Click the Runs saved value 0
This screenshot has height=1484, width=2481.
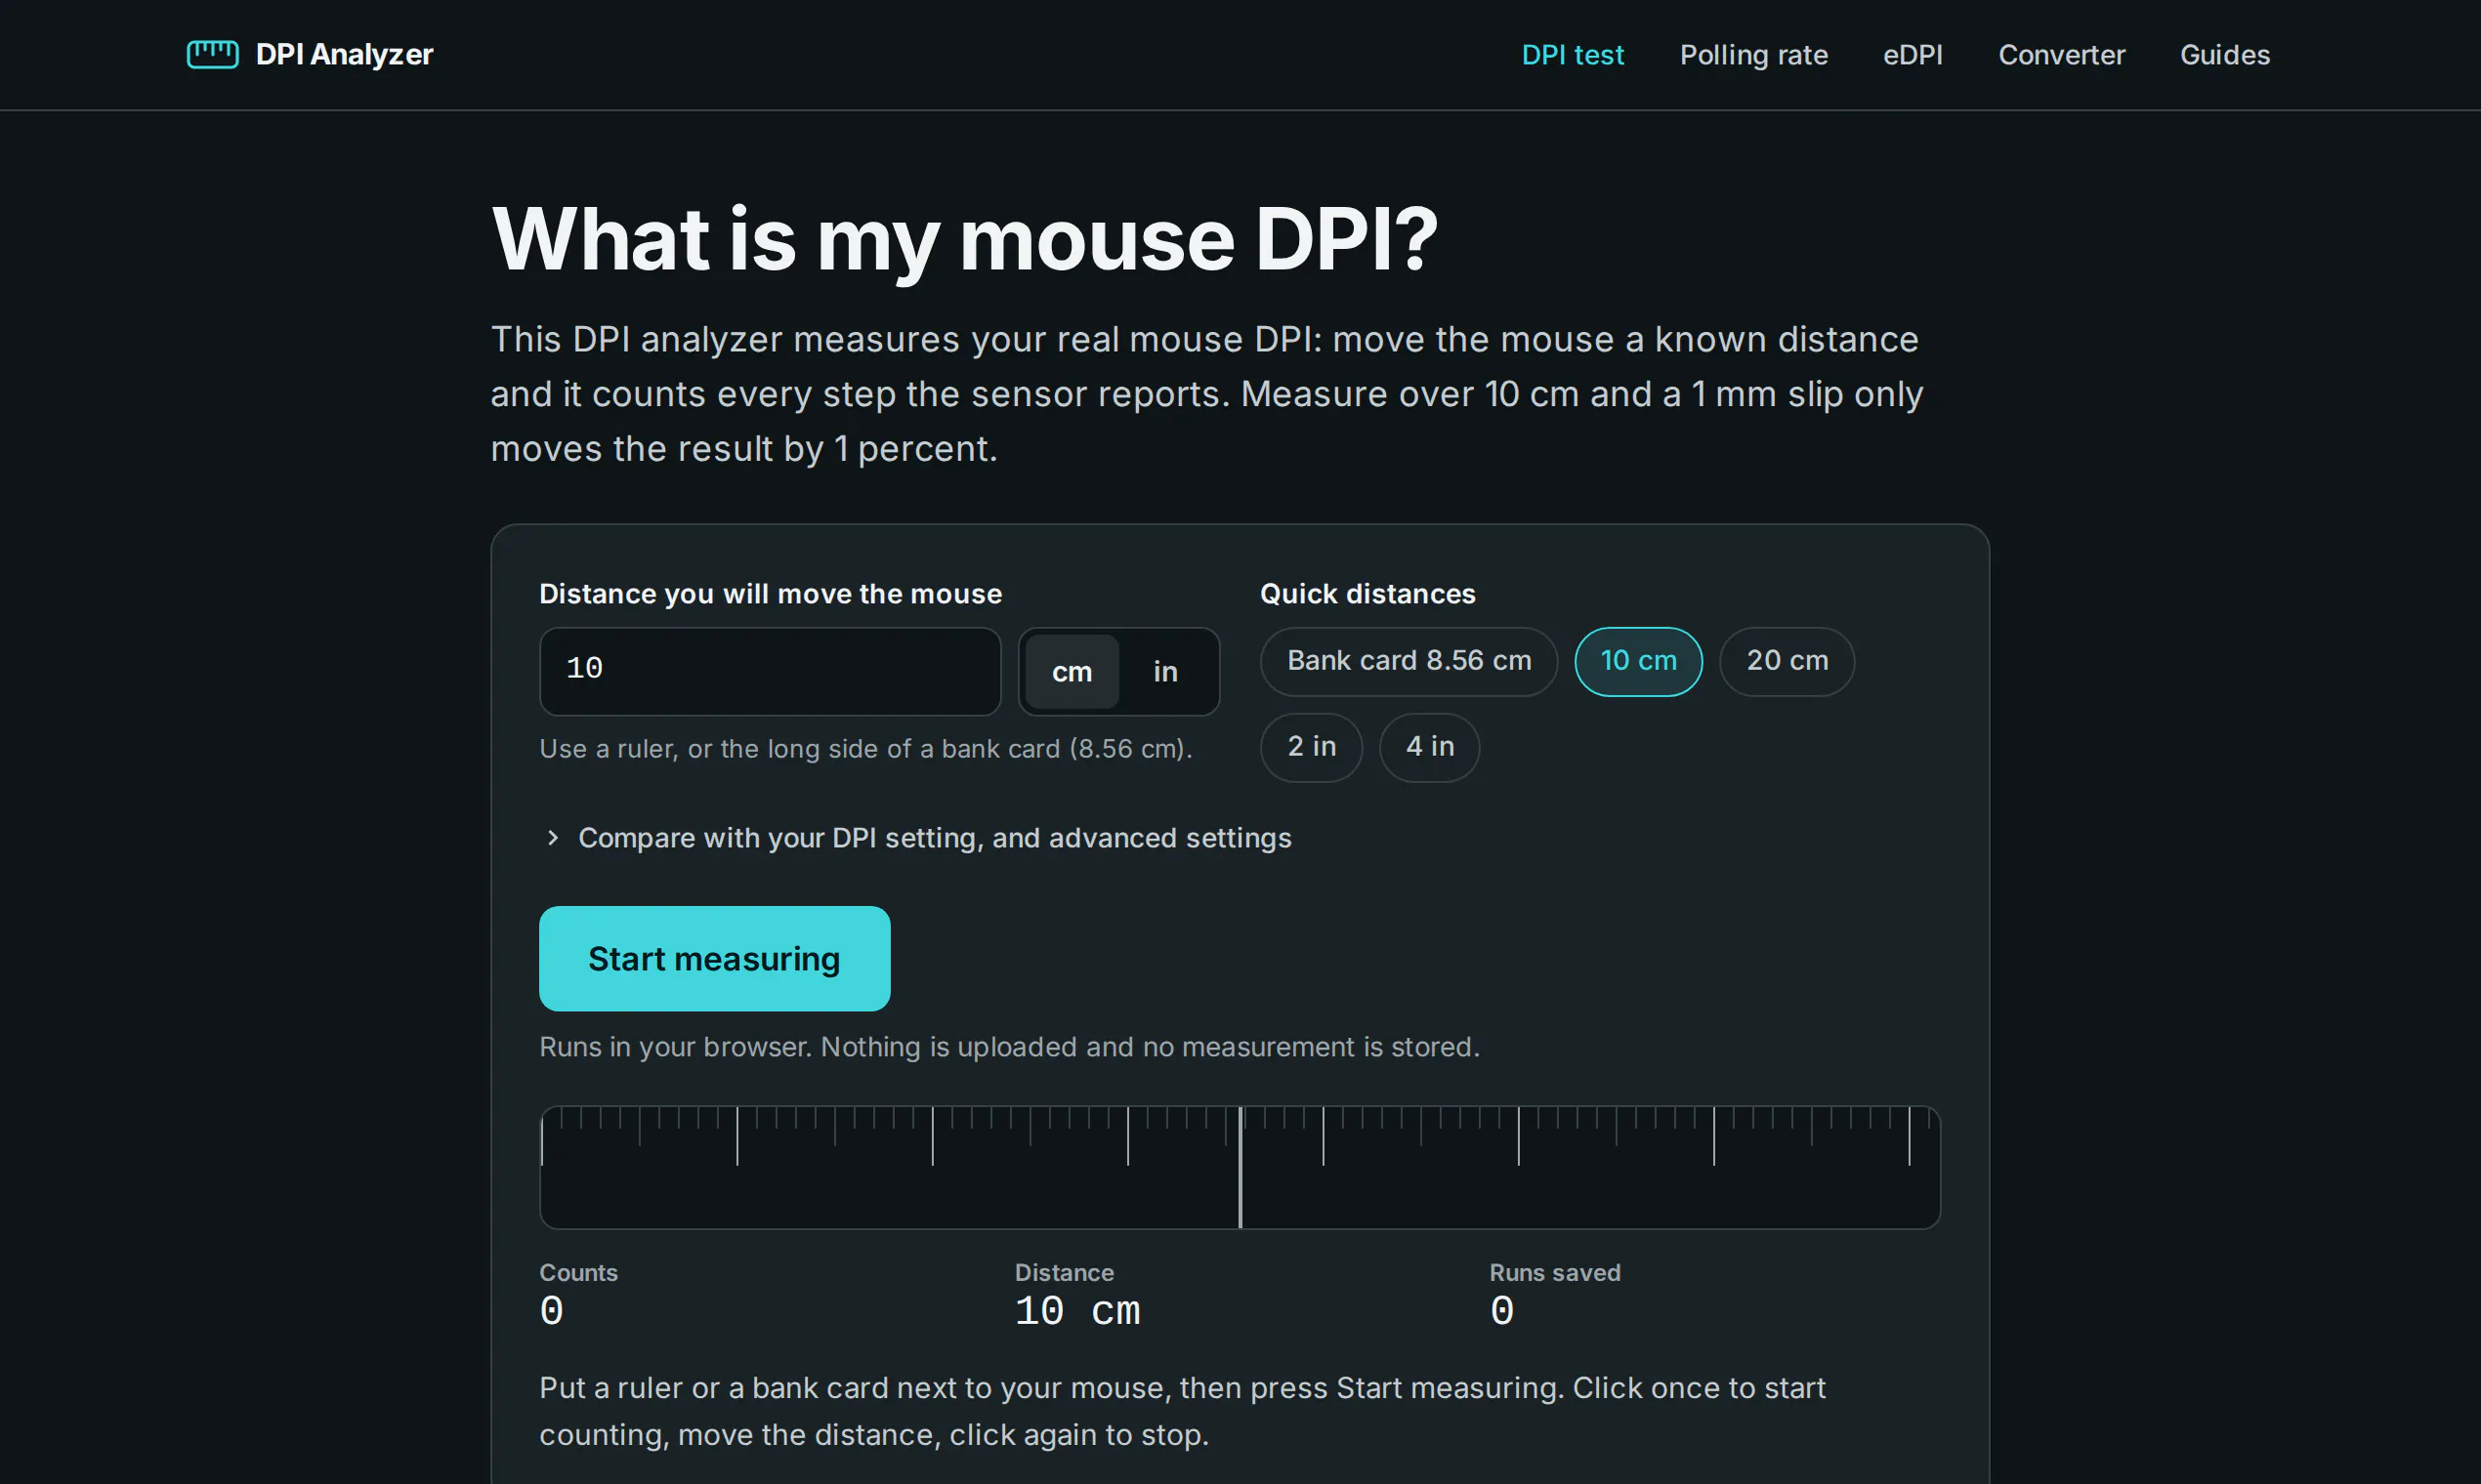1501,1311
